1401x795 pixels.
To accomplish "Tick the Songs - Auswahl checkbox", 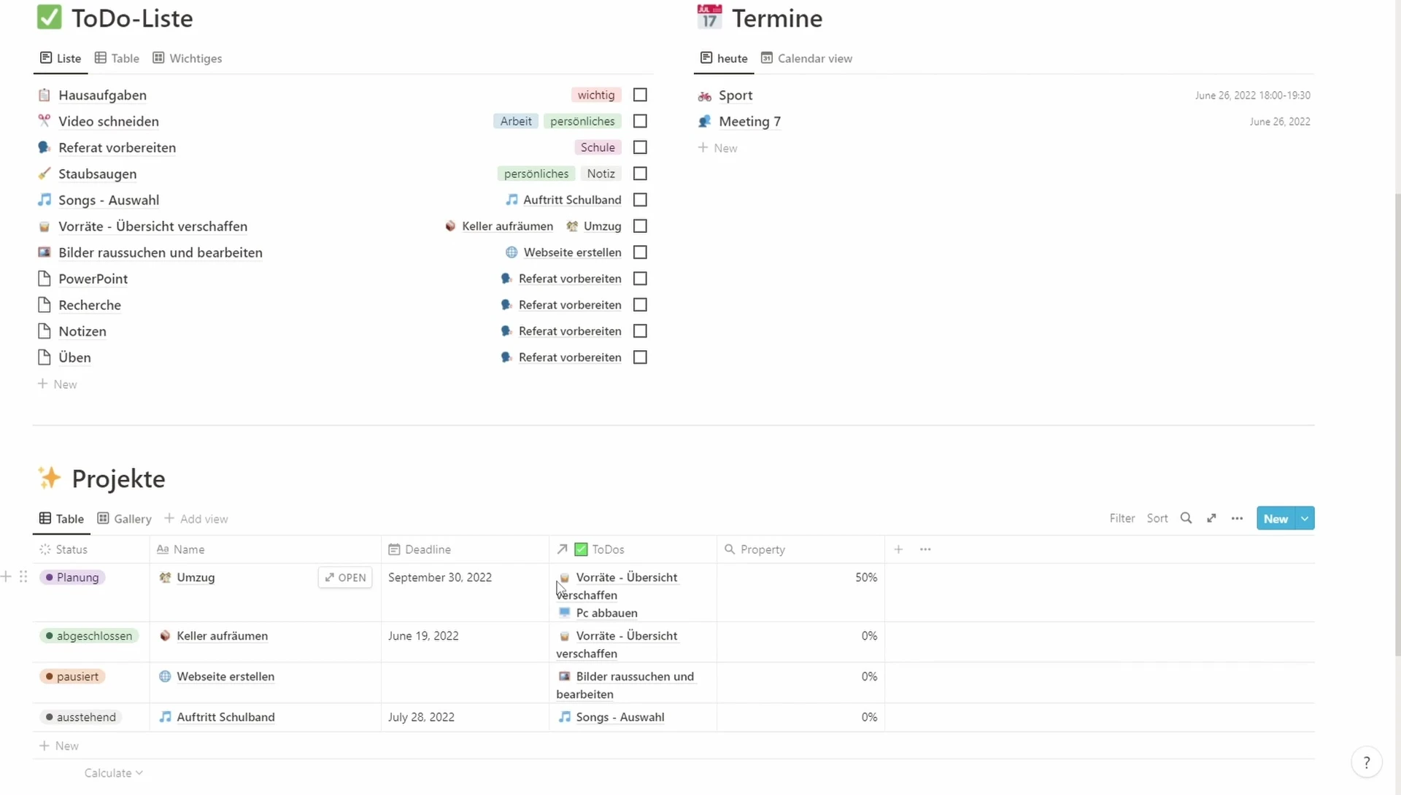I will click(640, 200).
